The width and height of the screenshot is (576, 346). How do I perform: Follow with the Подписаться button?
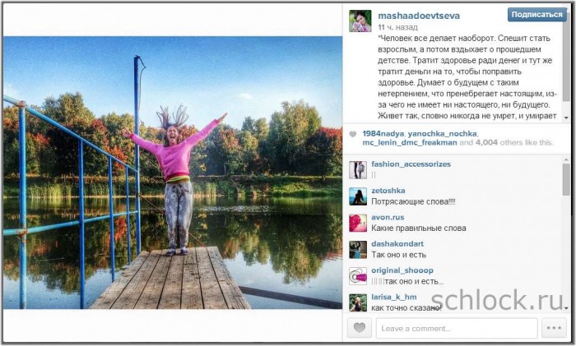click(537, 15)
